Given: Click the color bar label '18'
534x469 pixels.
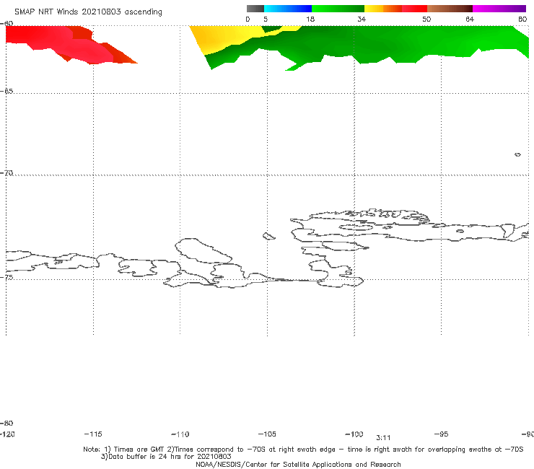Looking at the screenshot, I should pos(310,19).
